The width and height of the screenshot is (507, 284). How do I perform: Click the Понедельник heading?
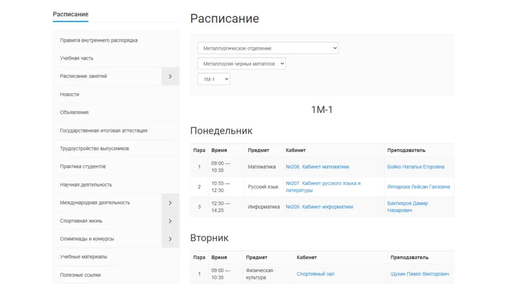coord(221,131)
